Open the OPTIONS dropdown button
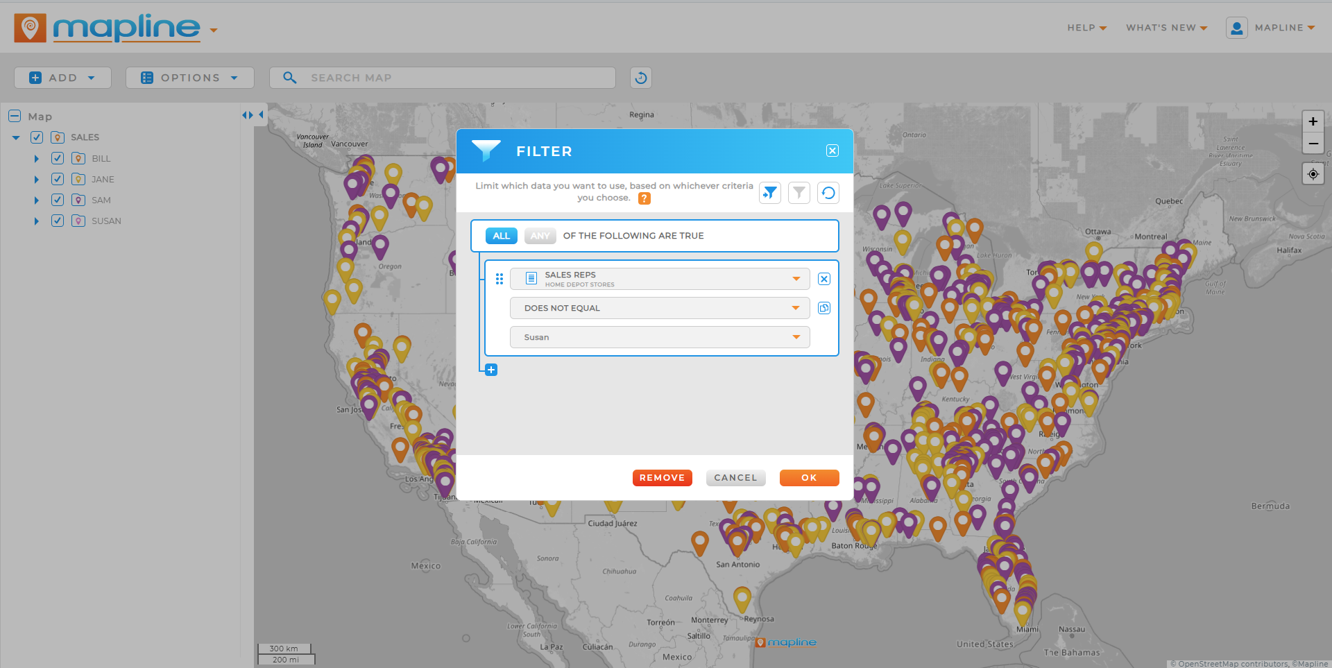This screenshot has height=668, width=1332. click(189, 78)
